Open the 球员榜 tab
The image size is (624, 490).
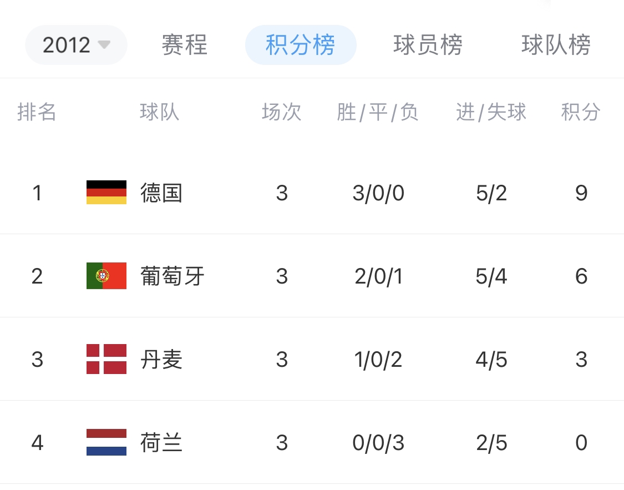[428, 45]
